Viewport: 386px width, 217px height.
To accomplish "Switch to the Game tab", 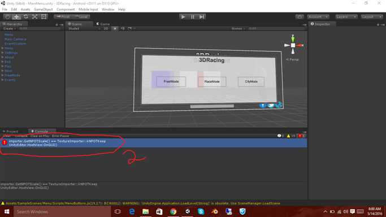I will pos(103,24).
